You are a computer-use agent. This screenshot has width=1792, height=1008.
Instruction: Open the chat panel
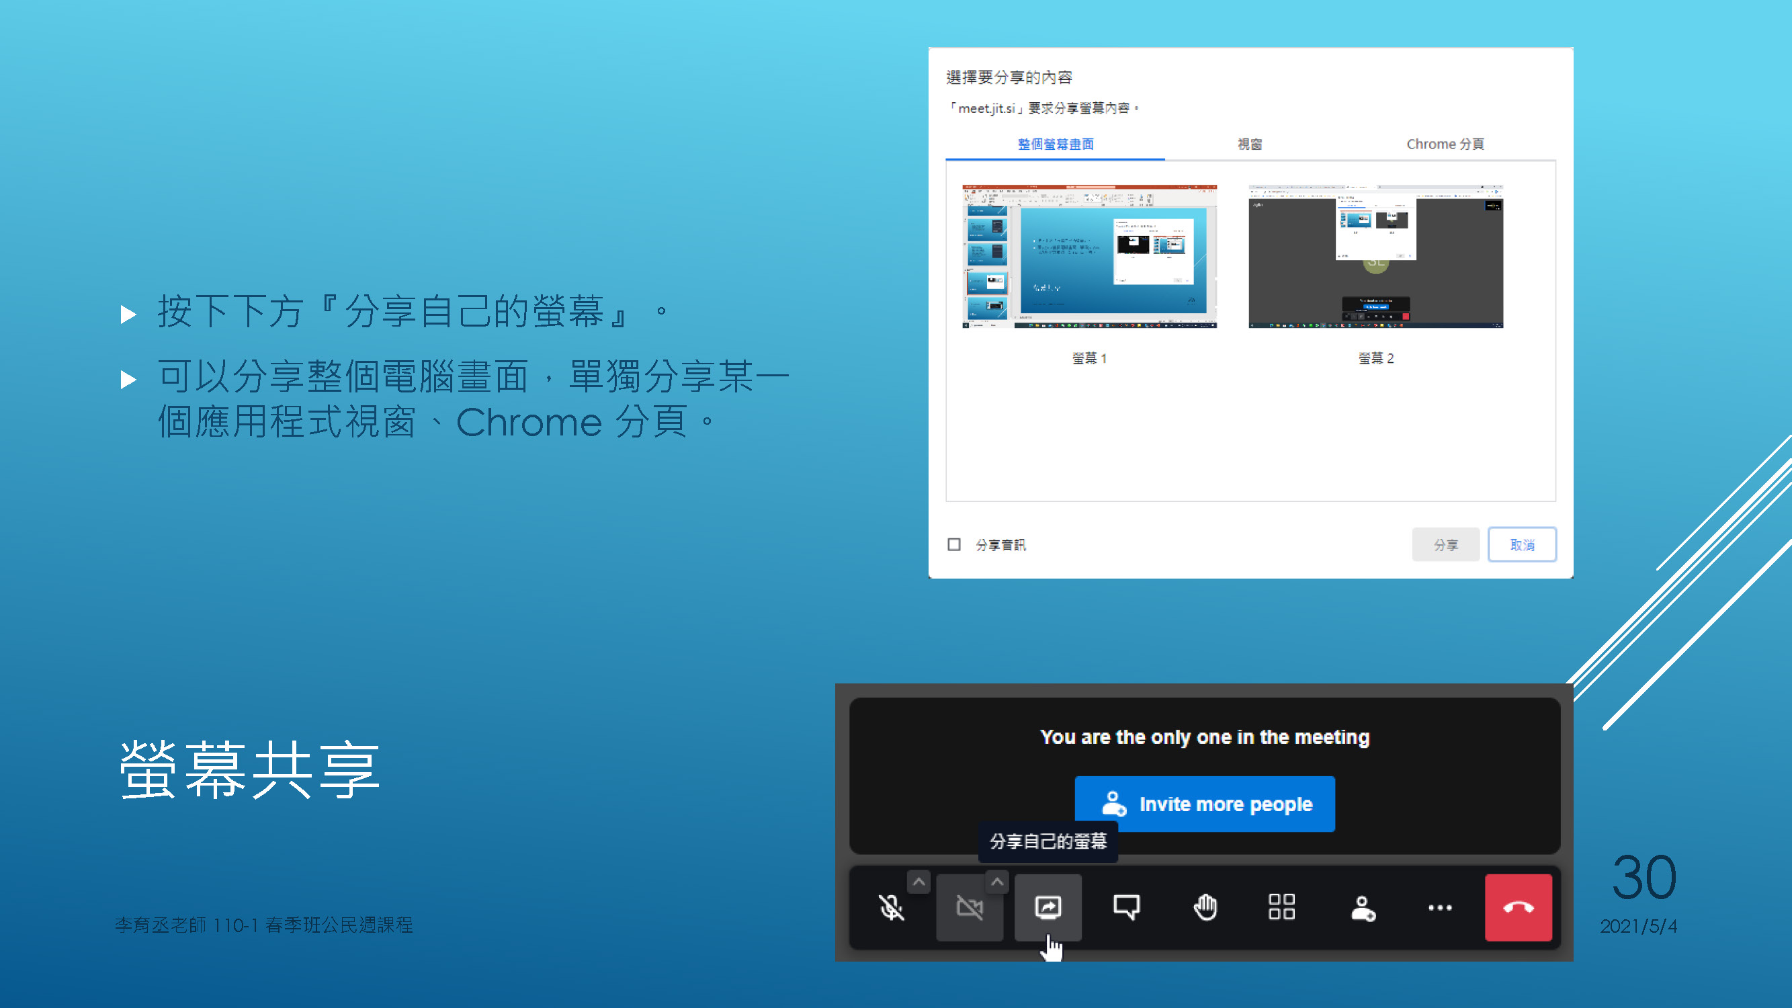point(1126,908)
